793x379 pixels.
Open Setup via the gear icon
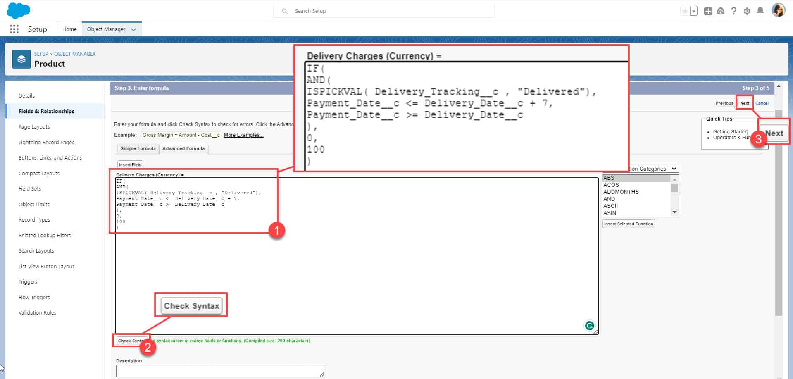748,11
